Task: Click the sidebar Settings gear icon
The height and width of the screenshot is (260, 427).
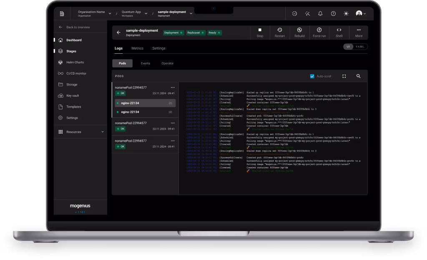Action: point(60,118)
